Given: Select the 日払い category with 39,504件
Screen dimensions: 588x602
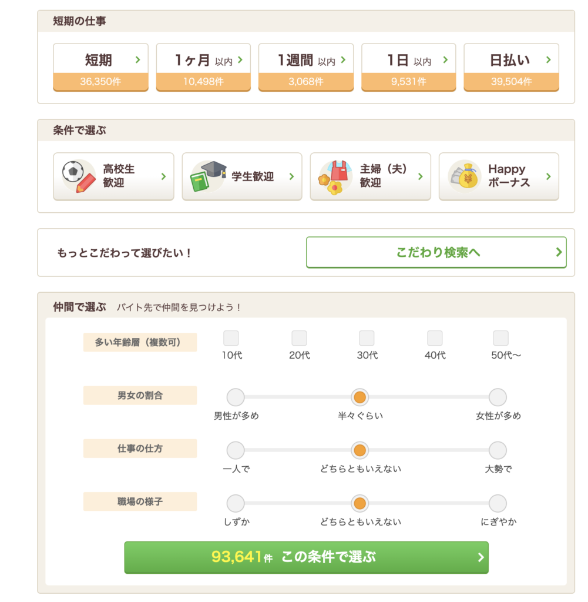Looking at the screenshot, I should [x=510, y=66].
